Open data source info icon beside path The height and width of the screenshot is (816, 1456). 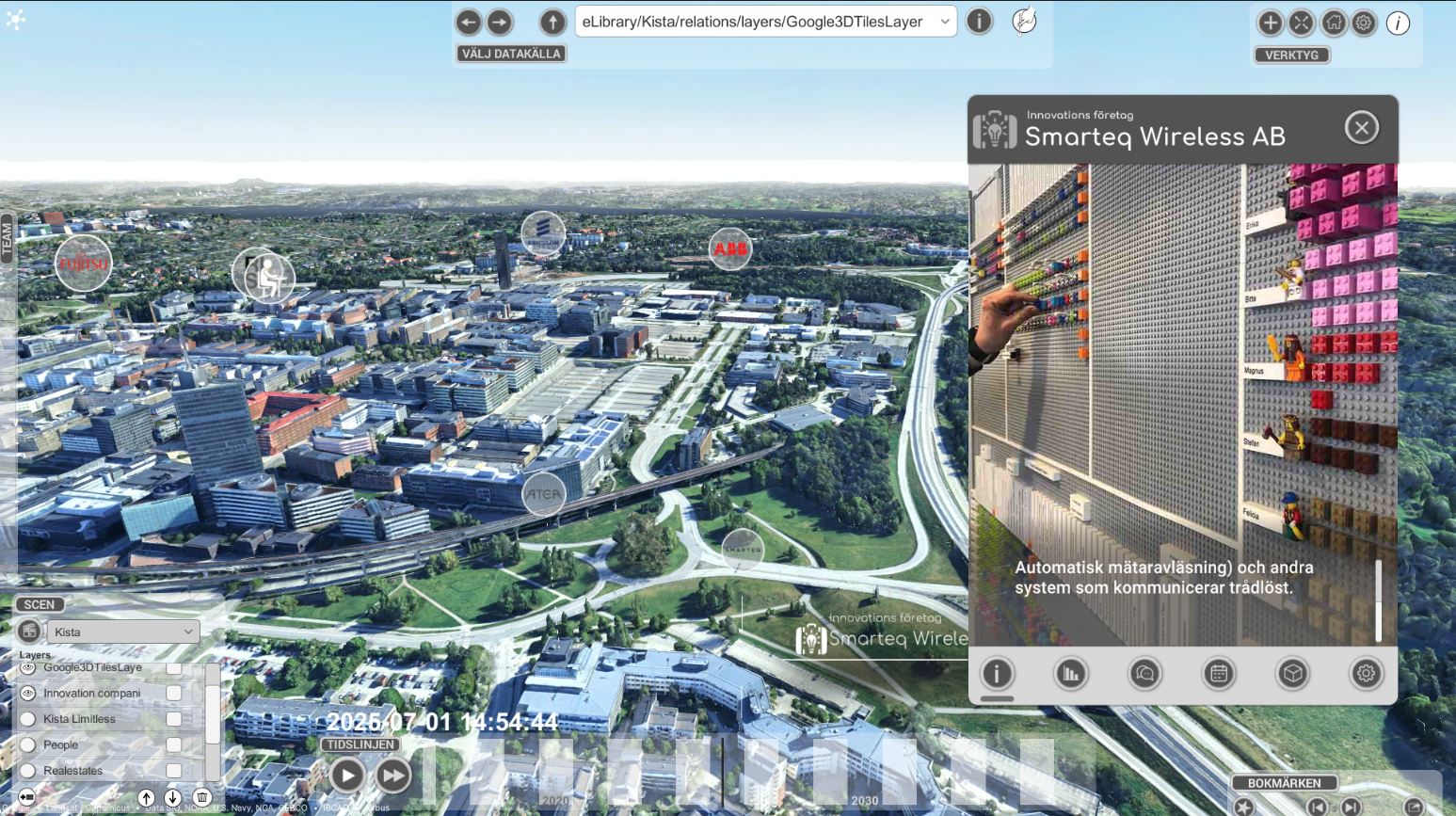979,21
